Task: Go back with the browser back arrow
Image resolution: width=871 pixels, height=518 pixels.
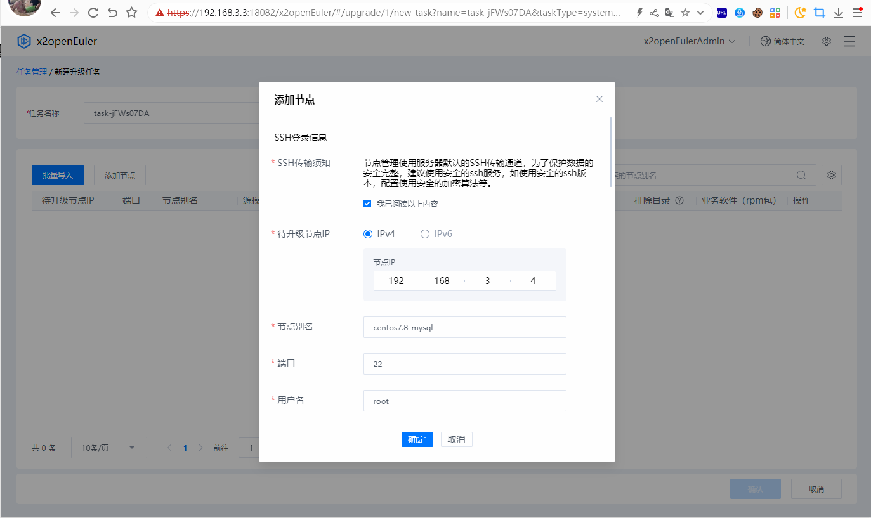Action: [x=55, y=13]
